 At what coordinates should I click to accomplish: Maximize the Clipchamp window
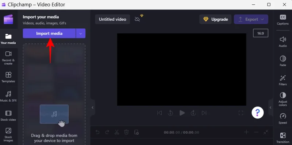(x=269, y=4)
